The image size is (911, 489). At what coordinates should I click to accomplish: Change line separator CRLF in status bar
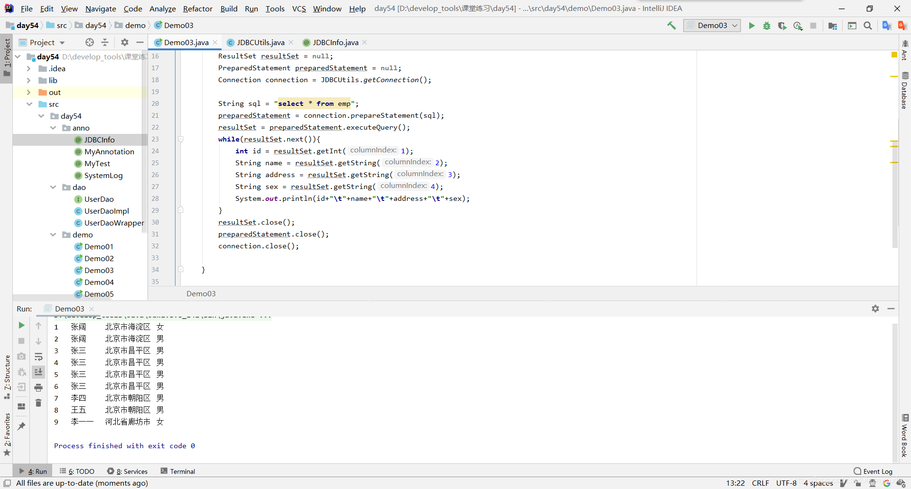pos(761,483)
